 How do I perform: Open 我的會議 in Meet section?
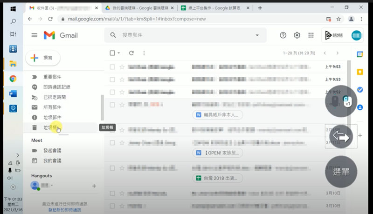pos(52,160)
